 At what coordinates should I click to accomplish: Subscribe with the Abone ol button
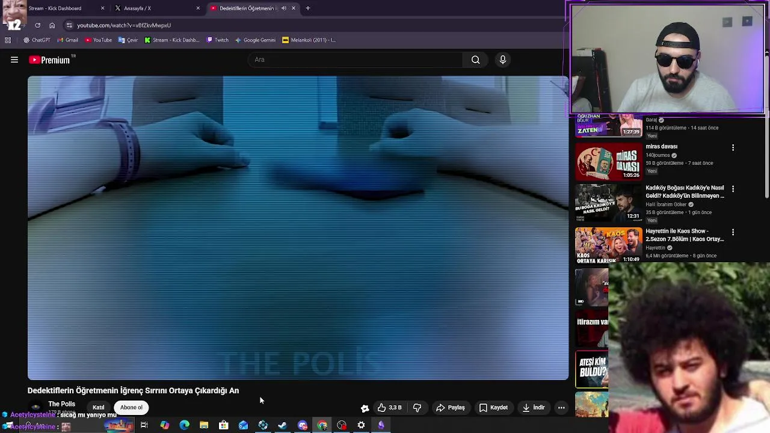[131, 408]
